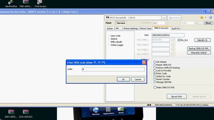Select the Repair SIMLOCK radio button

click(154, 65)
